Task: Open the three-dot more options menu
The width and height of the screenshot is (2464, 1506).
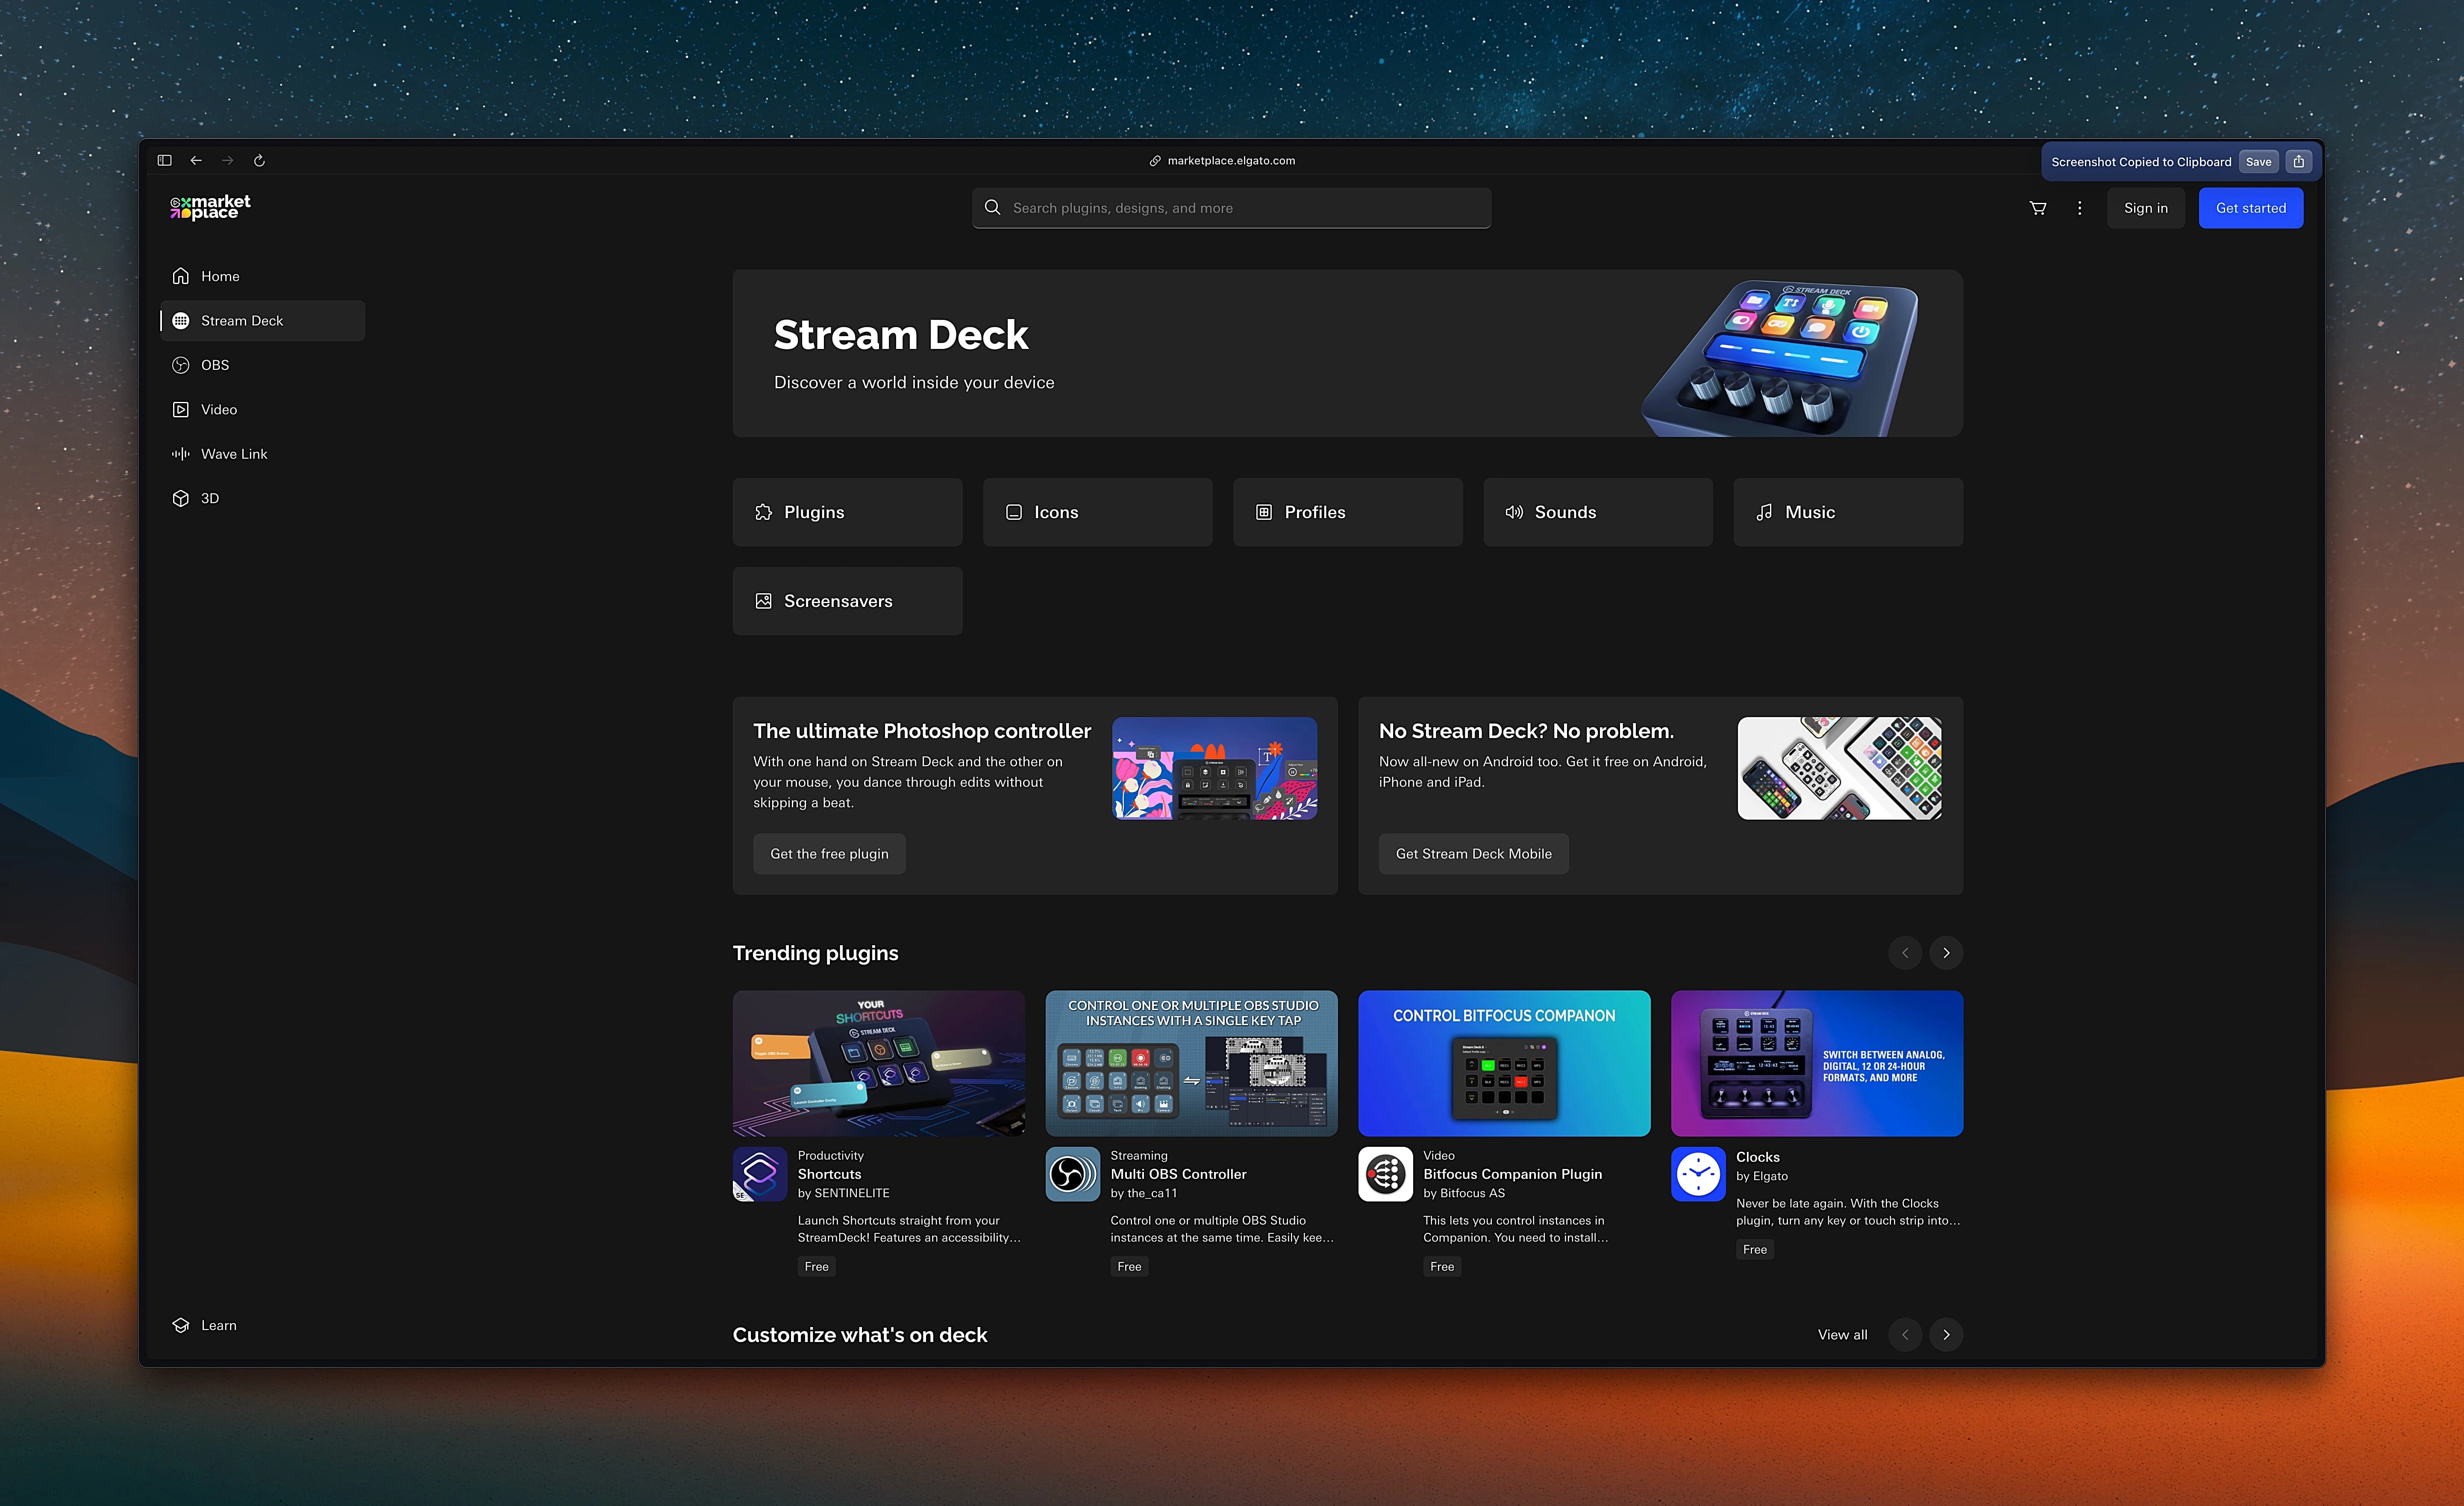Action: coord(2080,208)
